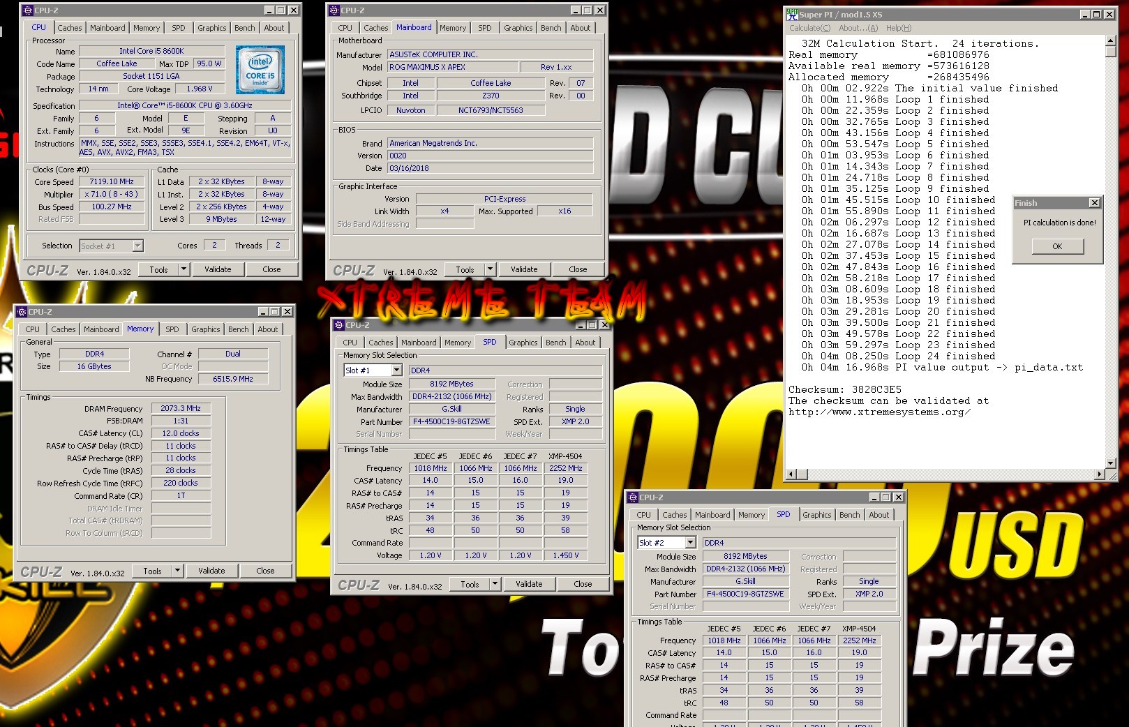Maximize the Super PI window
Image resolution: width=1129 pixels, height=727 pixels.
tap(1097, 15)
